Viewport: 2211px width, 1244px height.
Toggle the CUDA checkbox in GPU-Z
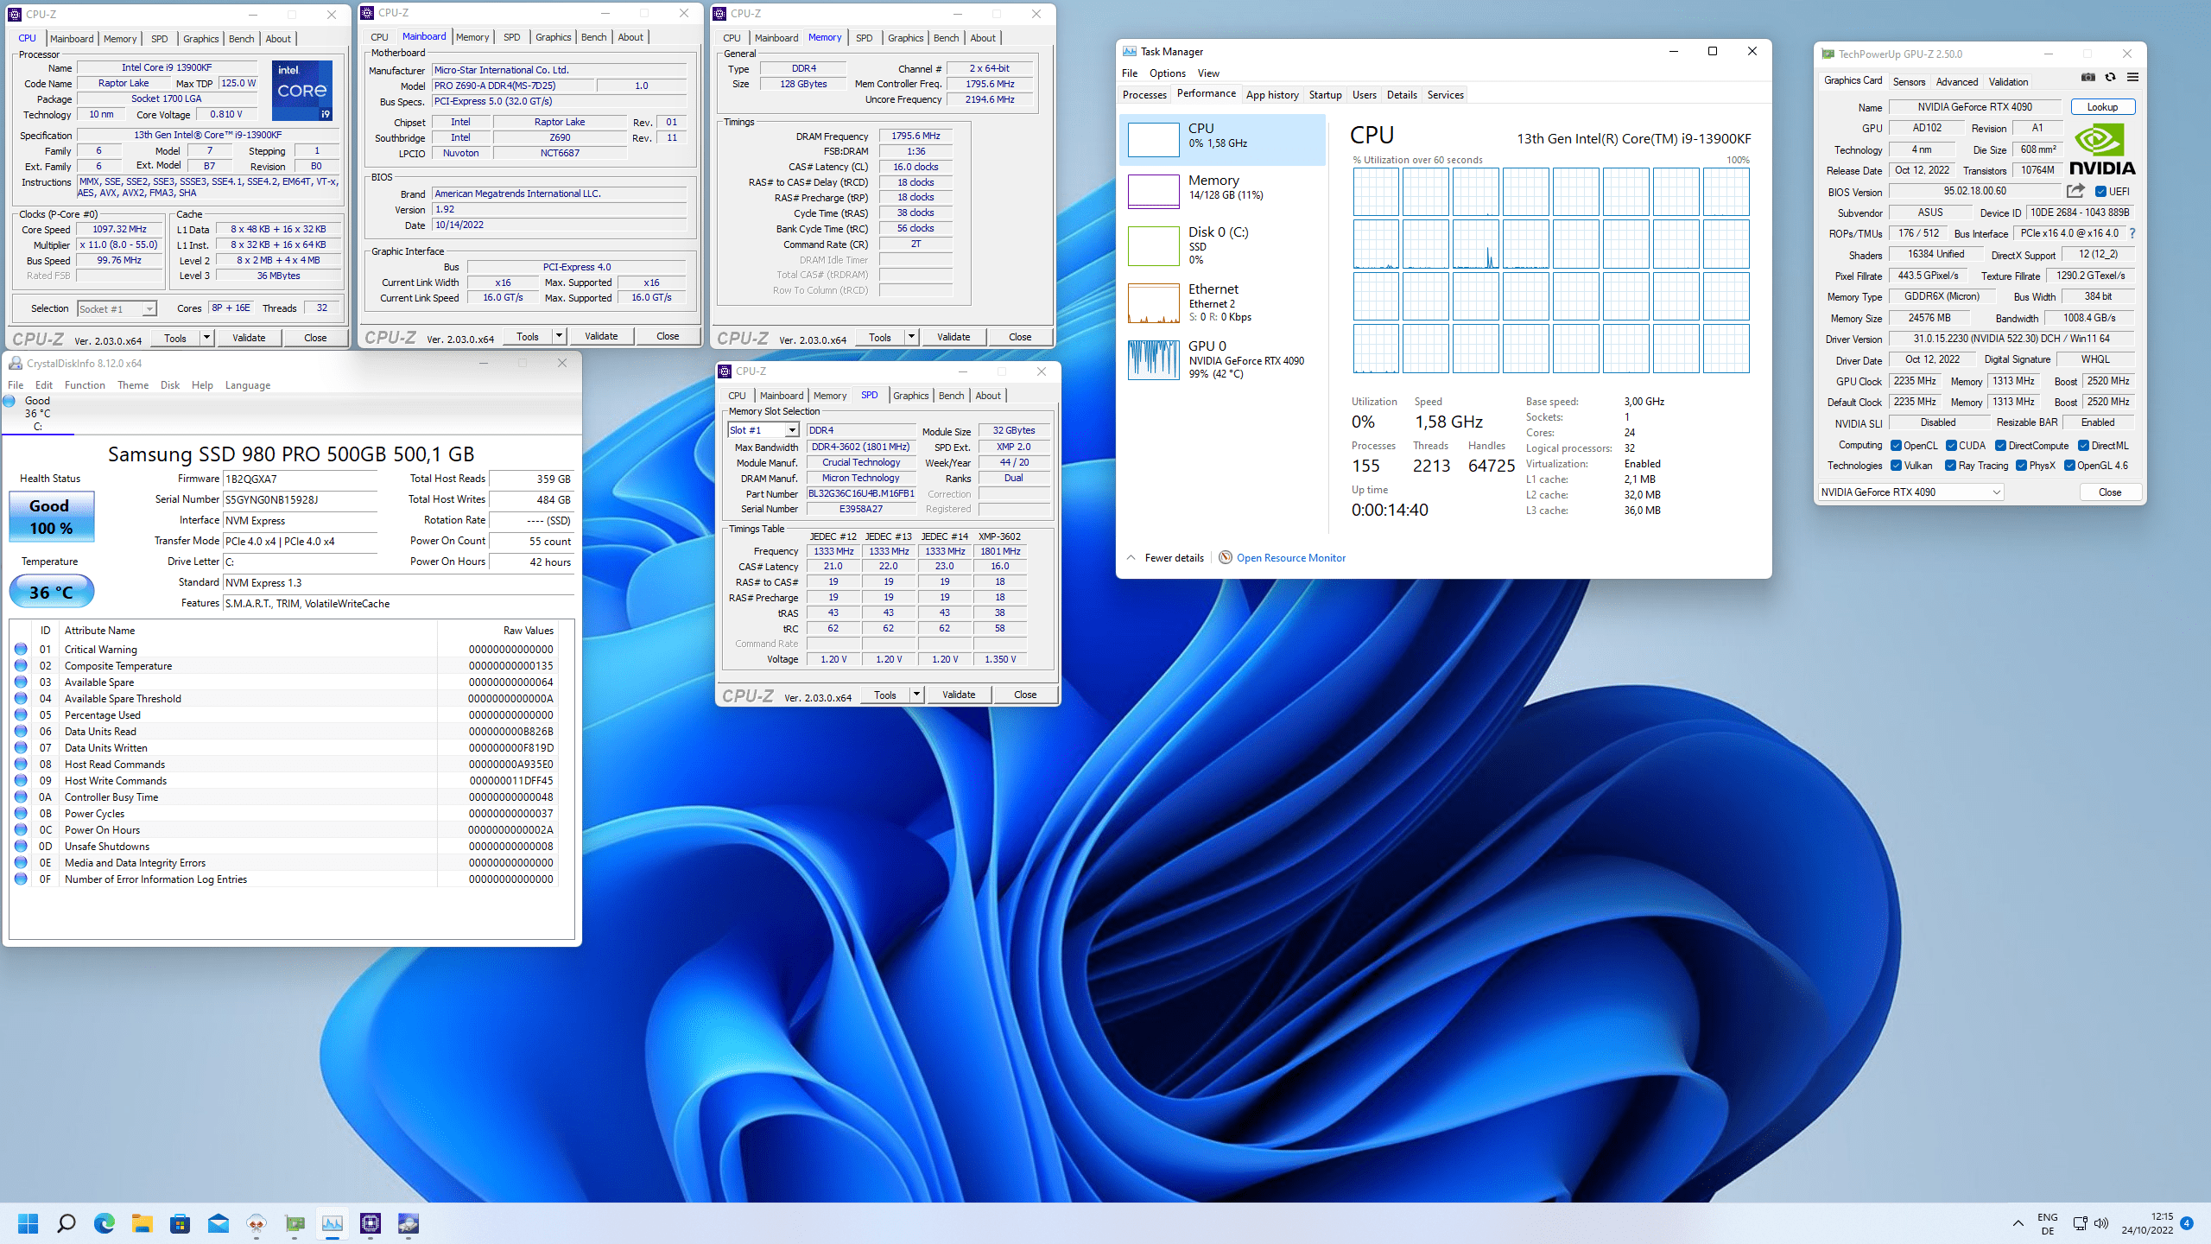point(1951,446)
